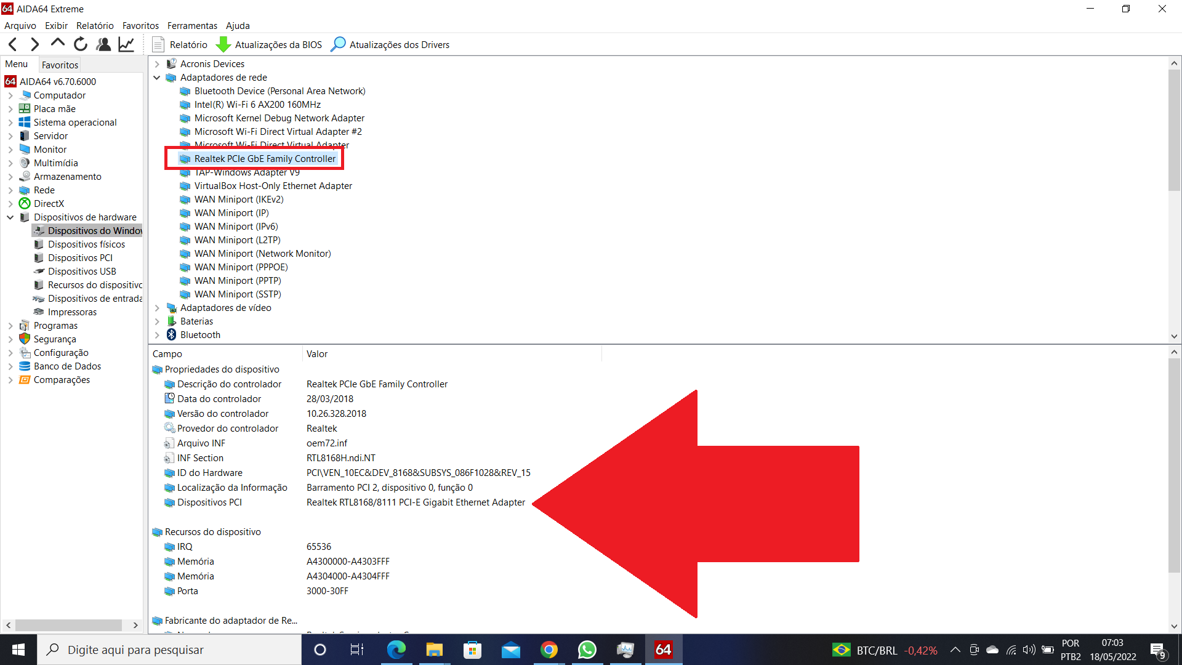Open the Windows Start button
The height and width of the screenshot is (665, 1182).
pyautogui.click(x=18, y=650)
